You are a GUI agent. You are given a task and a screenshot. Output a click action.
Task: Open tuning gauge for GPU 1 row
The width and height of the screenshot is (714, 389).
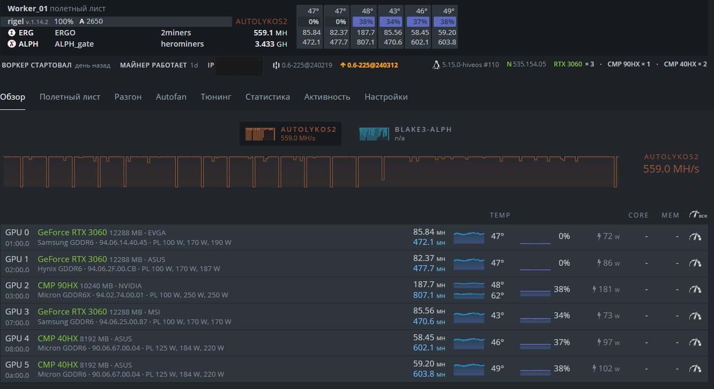(695, 263)
